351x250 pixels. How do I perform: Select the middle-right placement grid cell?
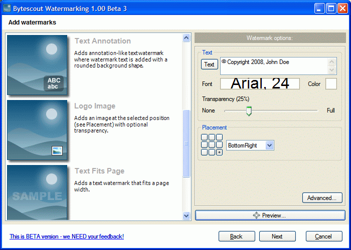coord(220,144)
